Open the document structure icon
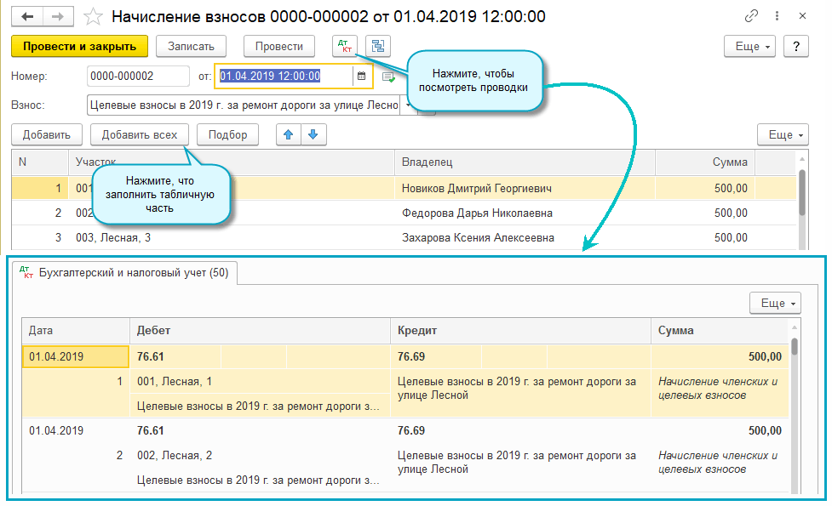832x506 pixels. [378, 46]
